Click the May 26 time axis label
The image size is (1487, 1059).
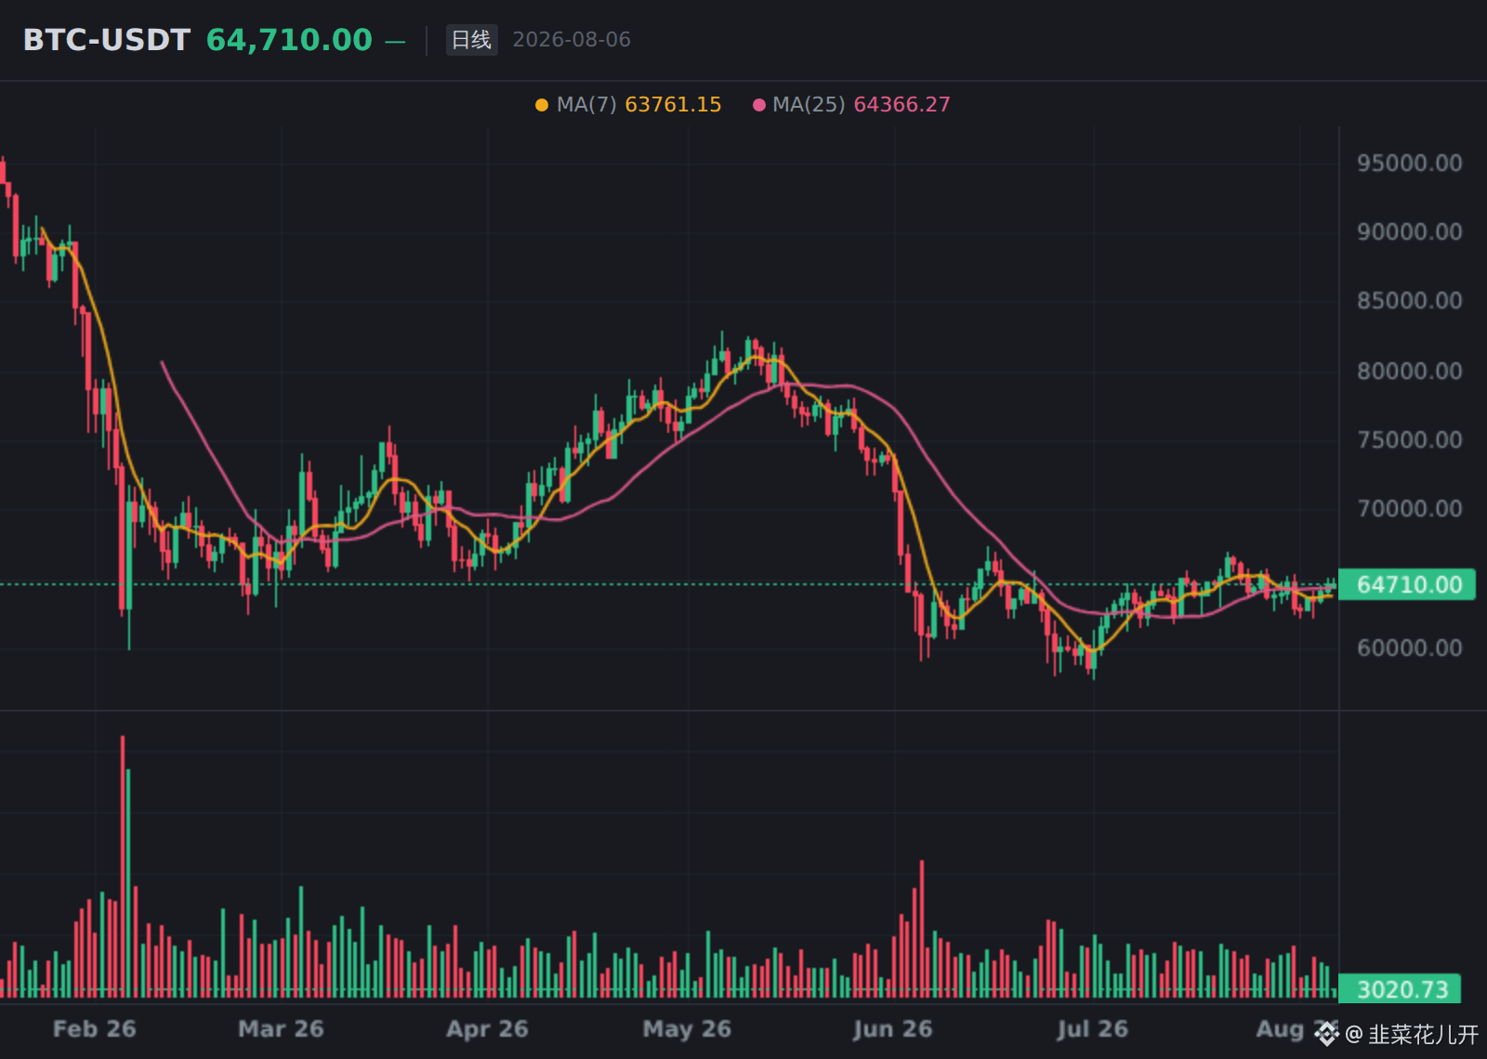[687, 1029]
